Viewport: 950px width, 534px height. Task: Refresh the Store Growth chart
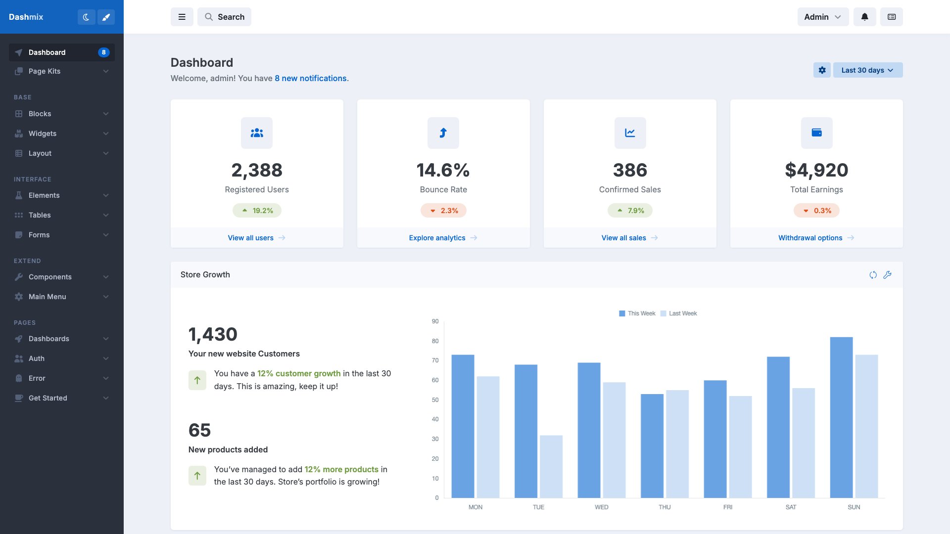873,275
